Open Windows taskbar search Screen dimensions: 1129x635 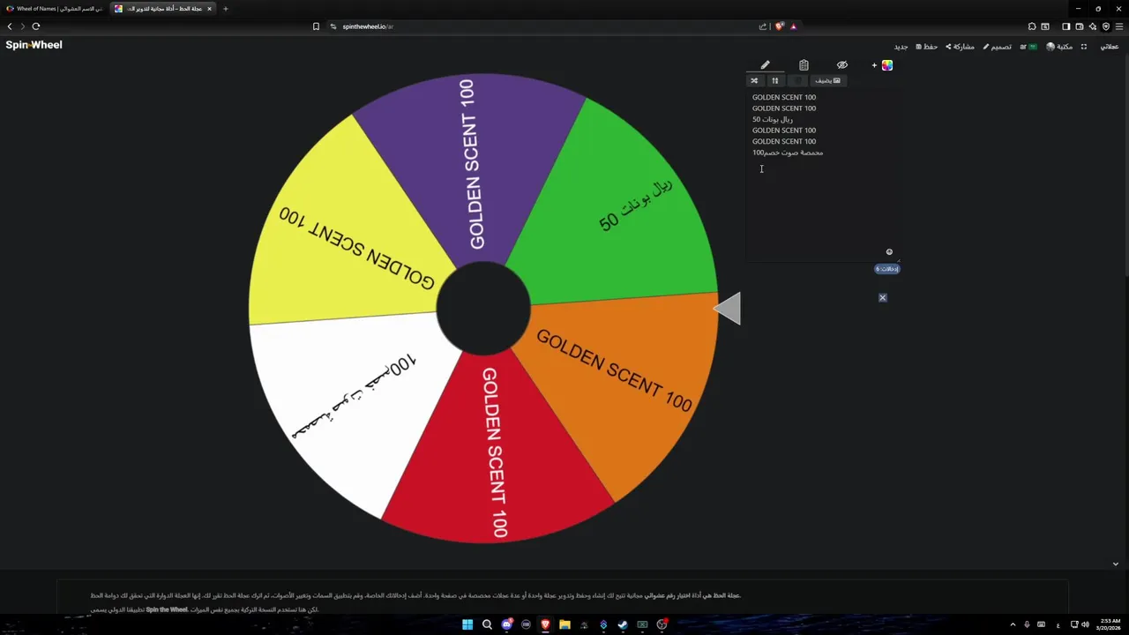click(x=487, y=625)
